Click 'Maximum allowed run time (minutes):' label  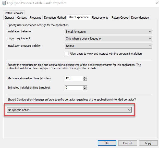pos(29,78)
